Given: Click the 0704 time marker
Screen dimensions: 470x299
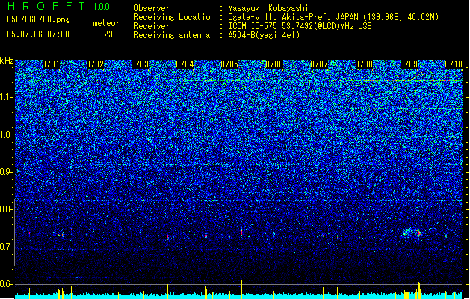Looking at the screenshot, I should tap(185, 64).
